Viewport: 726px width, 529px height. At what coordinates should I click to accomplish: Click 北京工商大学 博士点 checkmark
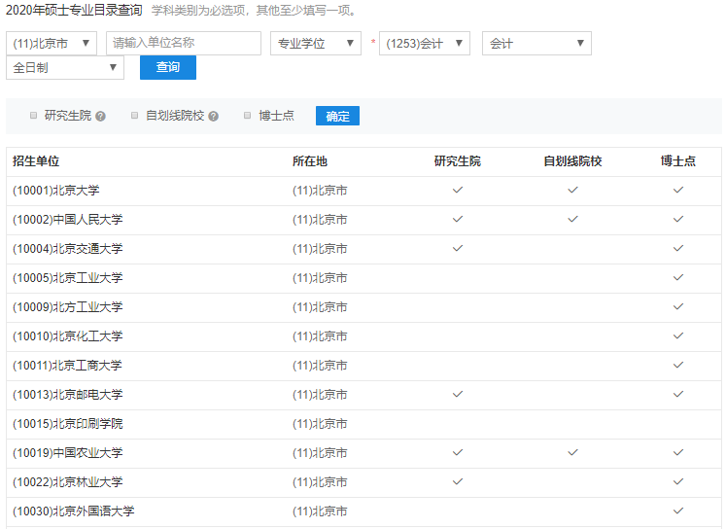point(678,365)
